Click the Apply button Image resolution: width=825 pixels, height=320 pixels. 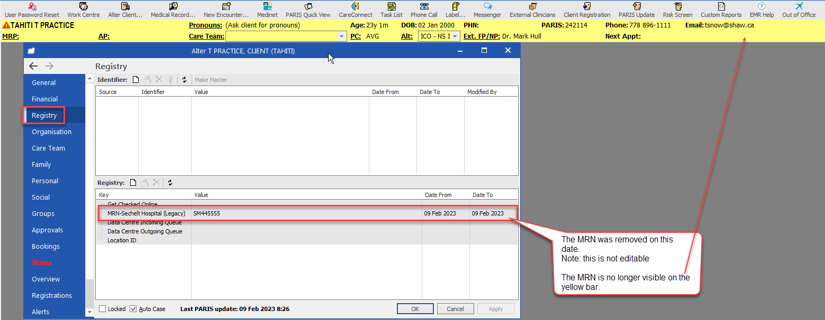coord(495,308)
